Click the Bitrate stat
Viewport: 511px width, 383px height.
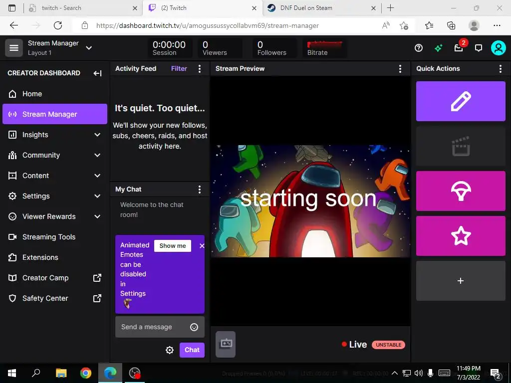pos(324,48)
